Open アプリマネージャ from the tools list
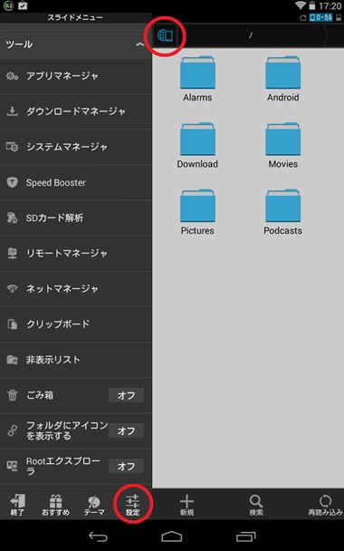344x551 pixels. click(x=76, y=76)
